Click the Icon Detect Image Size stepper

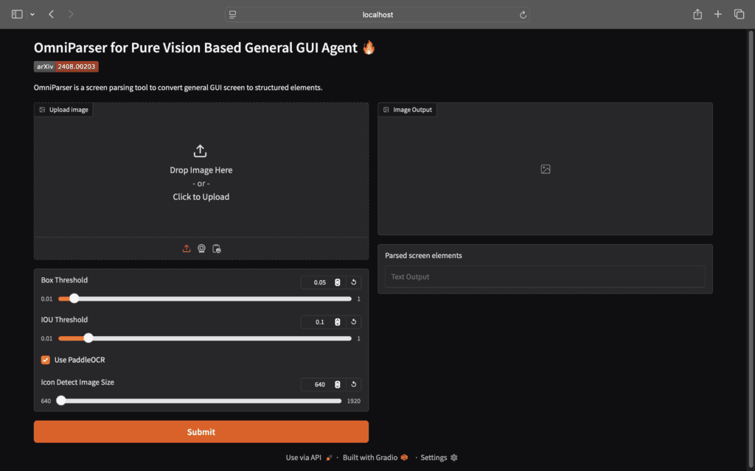(338, 384)
